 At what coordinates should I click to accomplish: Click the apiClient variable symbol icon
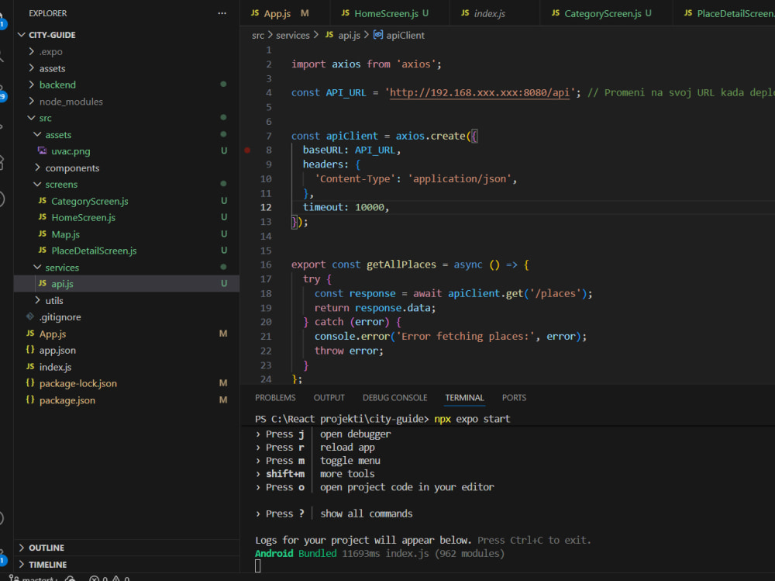tap(378, 35)
